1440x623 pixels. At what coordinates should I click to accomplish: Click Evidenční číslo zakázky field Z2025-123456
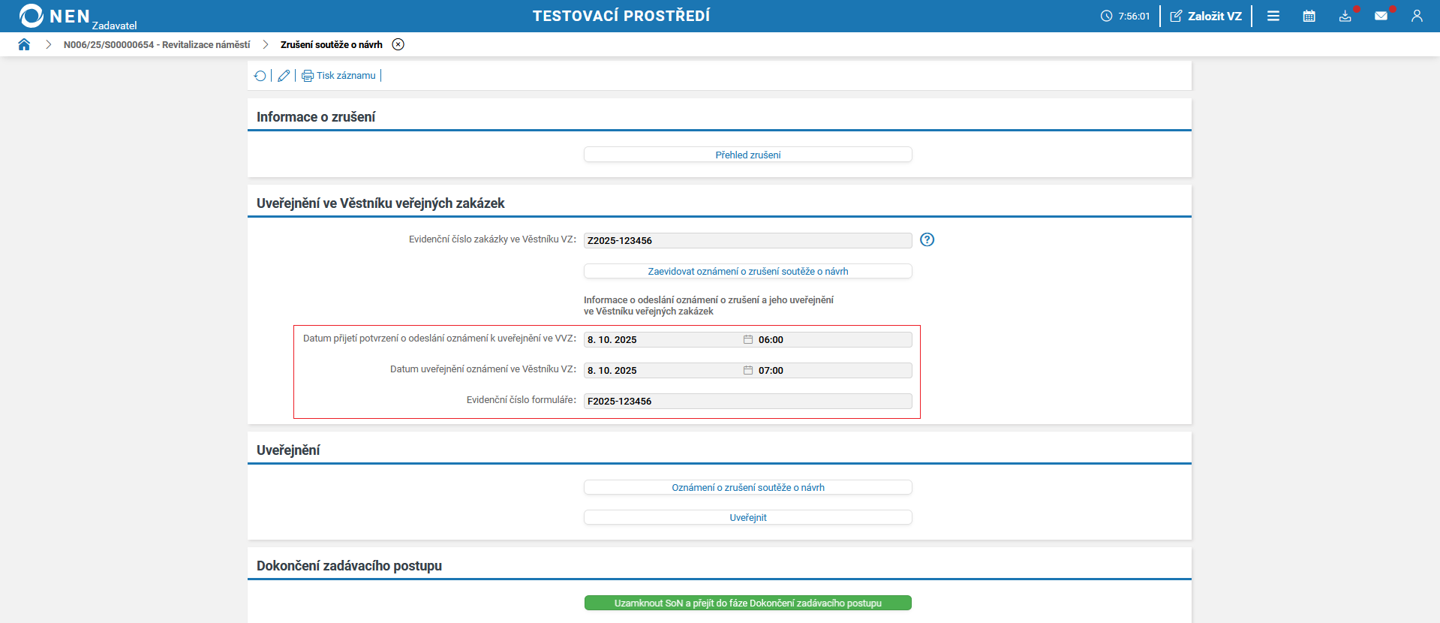click(748, 240)
